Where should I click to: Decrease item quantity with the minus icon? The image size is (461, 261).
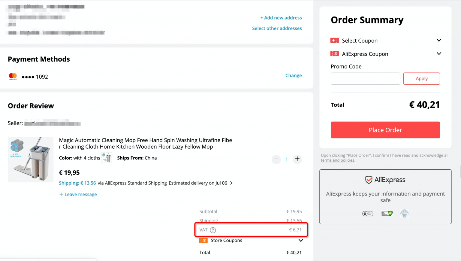(x=276, y=159)
